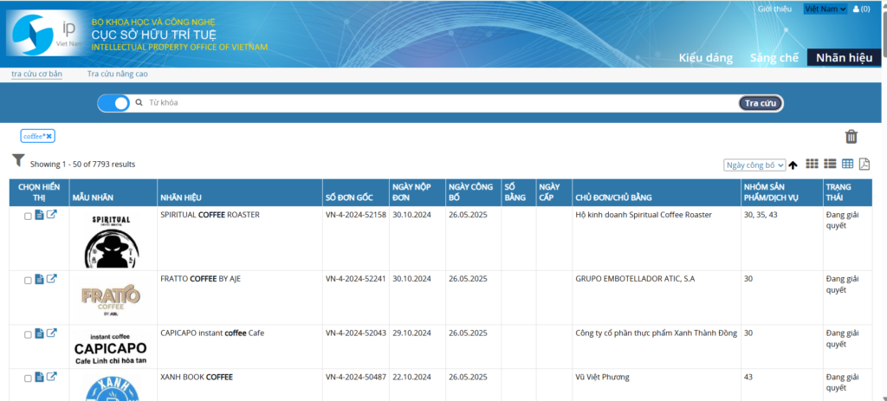Open the Ngày công bố sort dropdown
This screenshot has height=401, width=887.
[x=754, y=165]
